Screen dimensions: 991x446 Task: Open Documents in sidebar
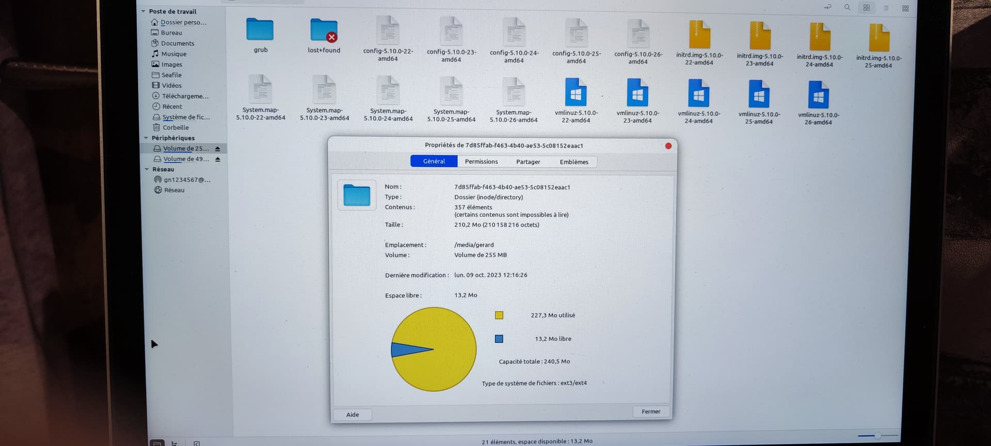173,43
